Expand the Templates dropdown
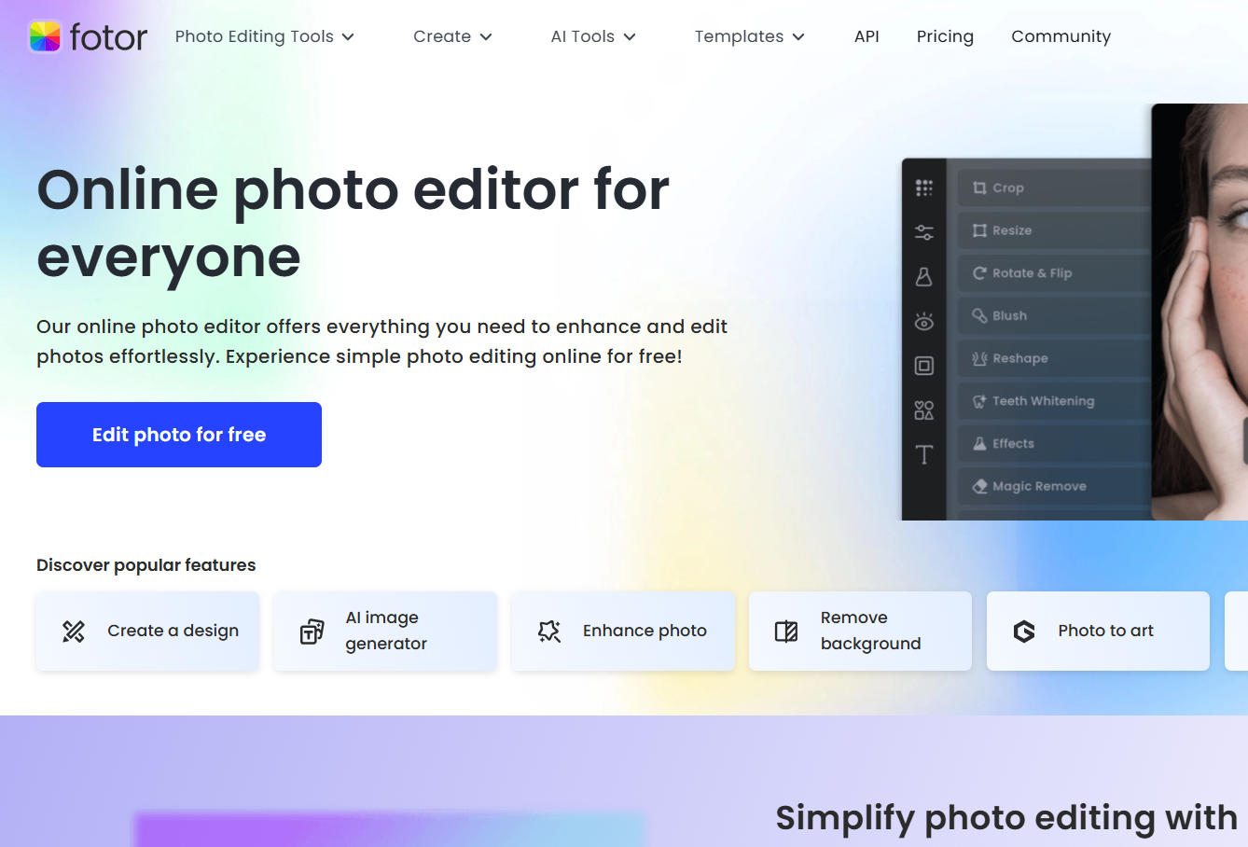 [750, 36]
